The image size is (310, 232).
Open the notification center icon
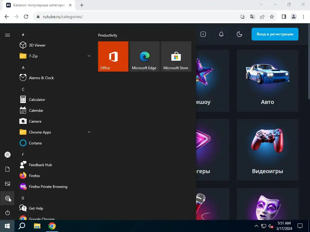tap(300, 226)
